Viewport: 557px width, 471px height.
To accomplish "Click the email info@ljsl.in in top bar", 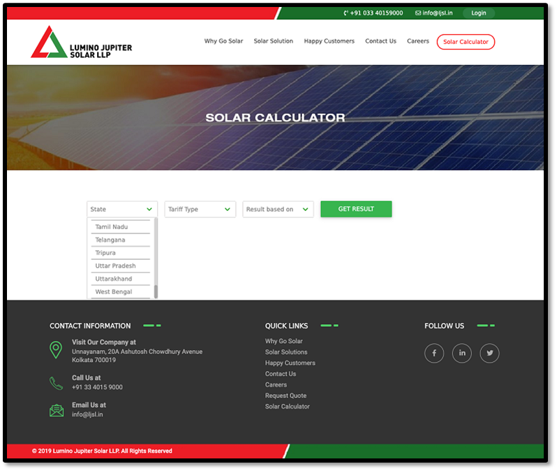I will coord(433,13).
